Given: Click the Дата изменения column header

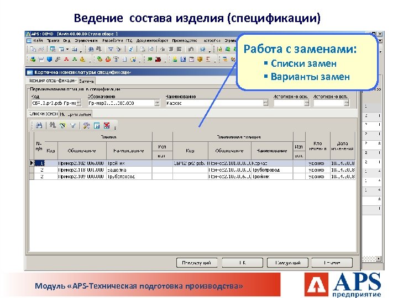Looking at the screenshot, I should pos(342,146).
